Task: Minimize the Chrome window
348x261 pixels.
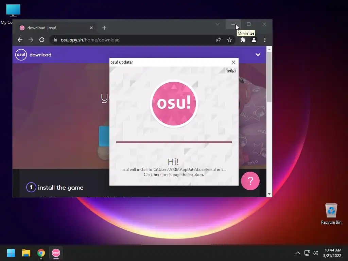Action: pos(233,24)
